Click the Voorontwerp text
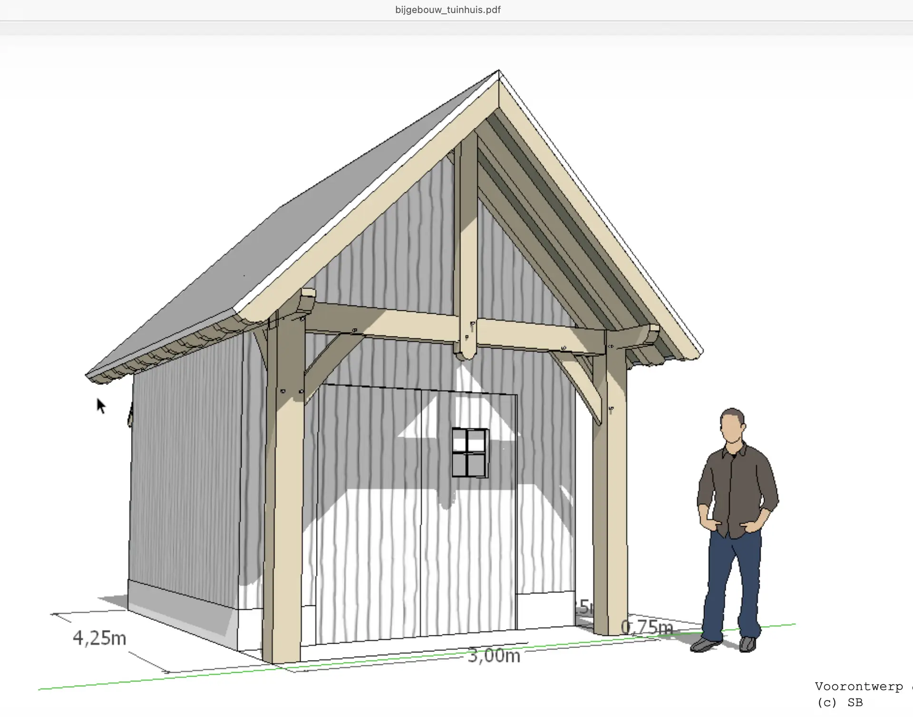The height and width of the screenshot is (717, 913). 858,686
